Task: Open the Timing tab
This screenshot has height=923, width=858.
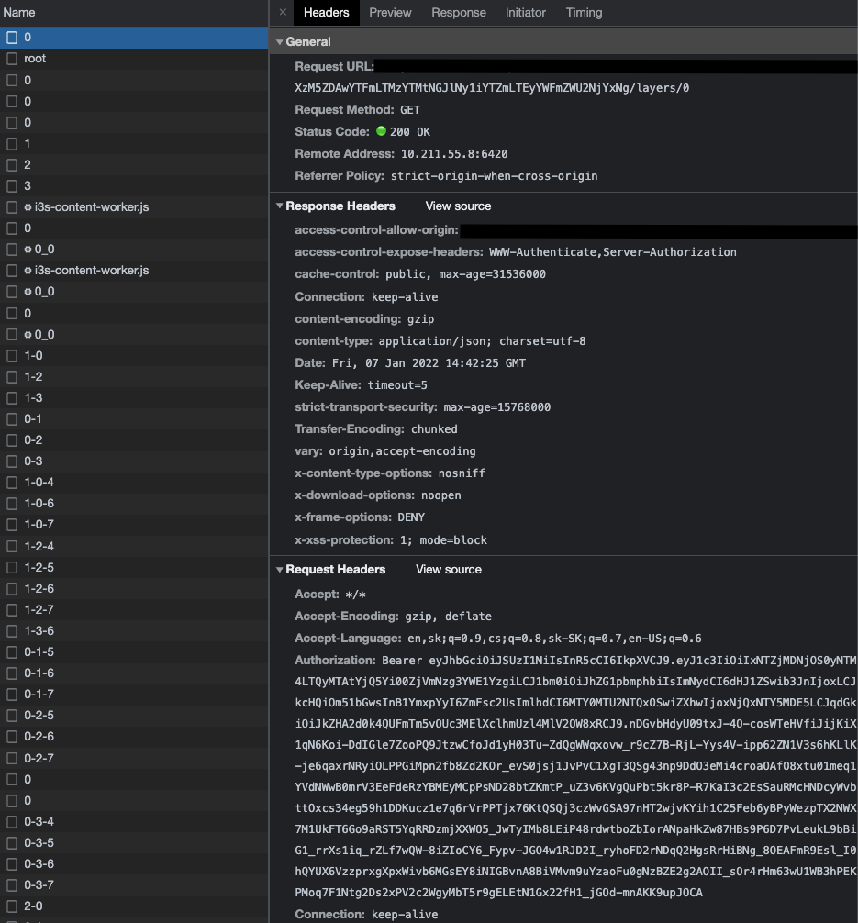Action: (584, 12)
